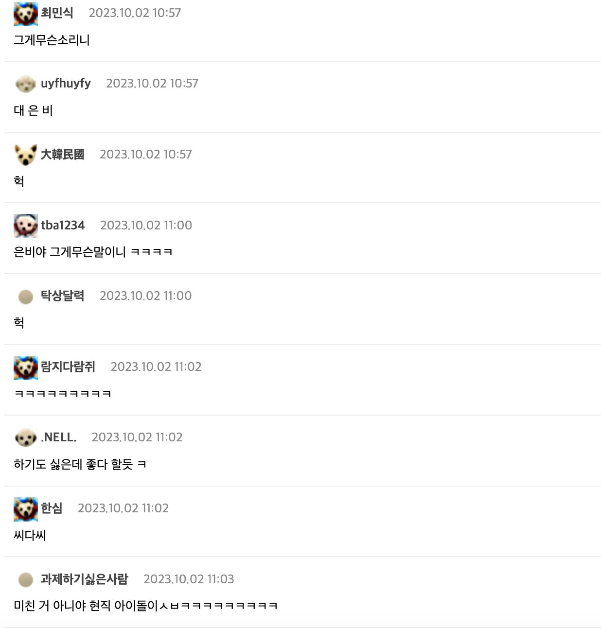Open tba1234 username link
This screenshot has height=628, width=601.
coord(63,225)
